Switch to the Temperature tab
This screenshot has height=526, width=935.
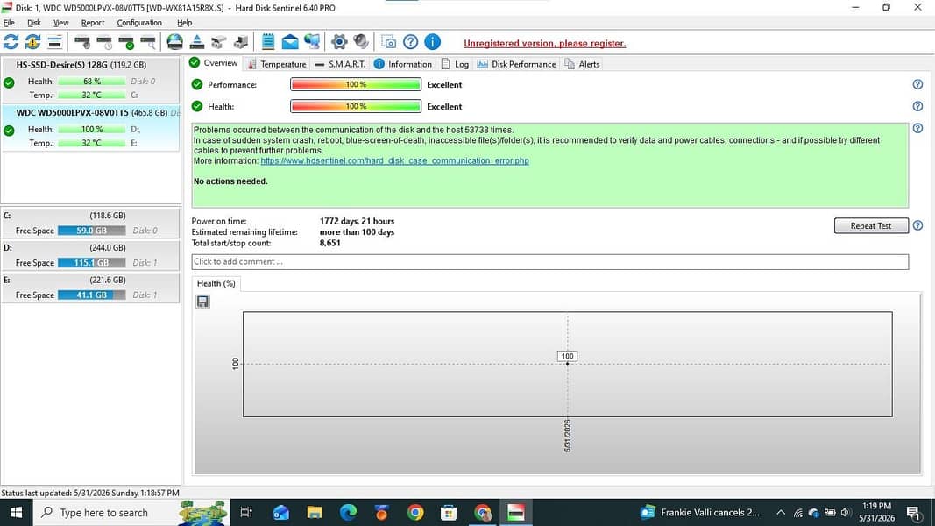[x=276, y=64]
